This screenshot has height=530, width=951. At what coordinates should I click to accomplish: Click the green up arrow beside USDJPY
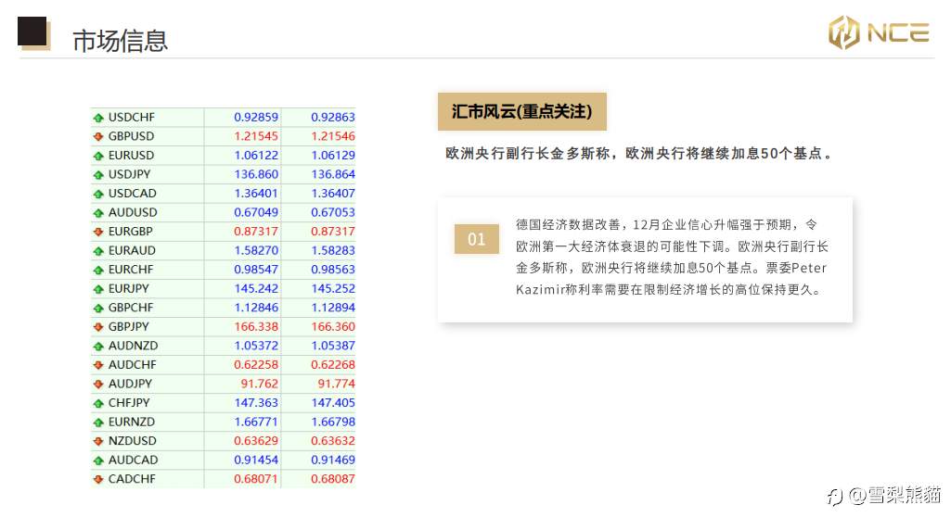[x=98, y=175]
